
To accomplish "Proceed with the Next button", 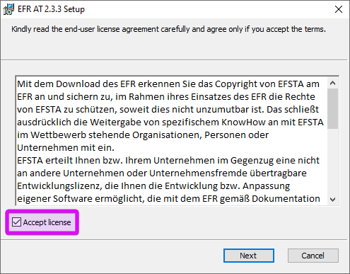I will (x=249, y=256).
